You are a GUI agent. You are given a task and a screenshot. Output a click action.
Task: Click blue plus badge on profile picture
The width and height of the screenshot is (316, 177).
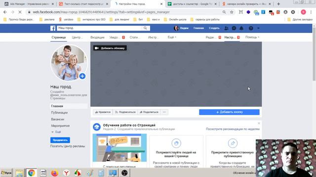pyautogui.click(x=82, y=76)
